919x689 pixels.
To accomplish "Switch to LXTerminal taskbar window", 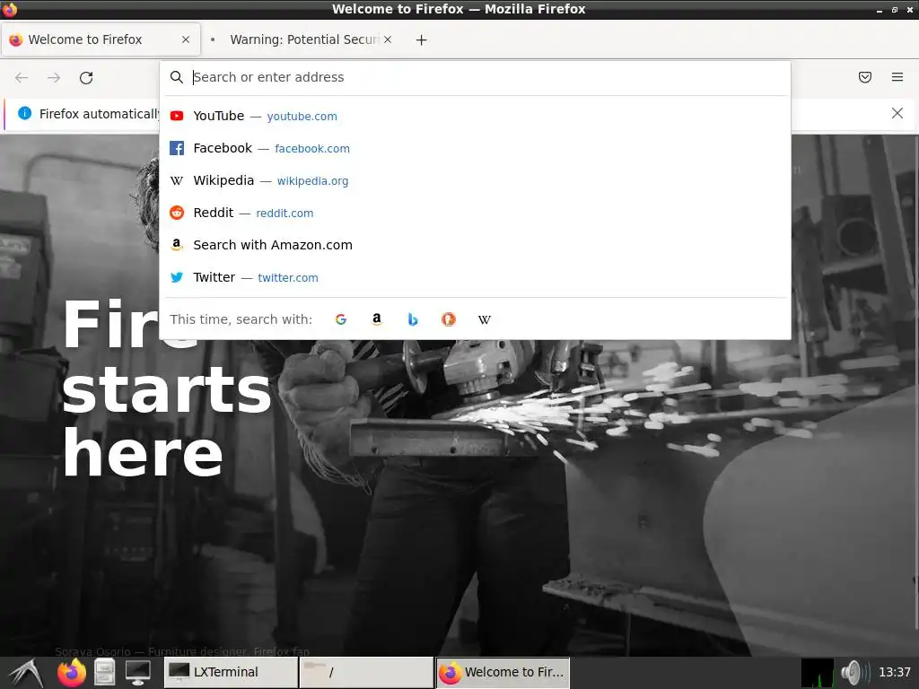I will click(x=231, y=672).
